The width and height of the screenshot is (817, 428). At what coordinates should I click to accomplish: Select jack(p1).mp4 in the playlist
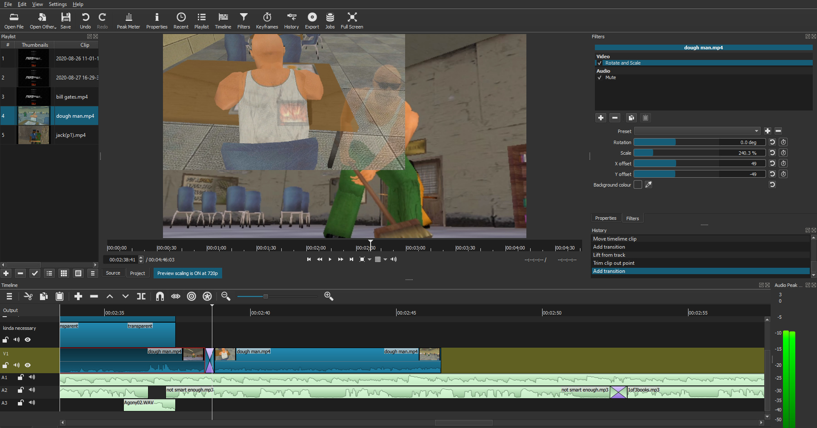point(49,135)
